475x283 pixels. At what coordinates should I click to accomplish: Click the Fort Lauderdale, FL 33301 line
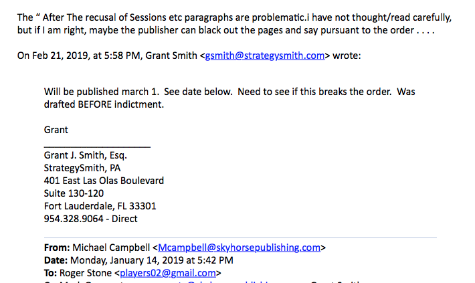100,205
